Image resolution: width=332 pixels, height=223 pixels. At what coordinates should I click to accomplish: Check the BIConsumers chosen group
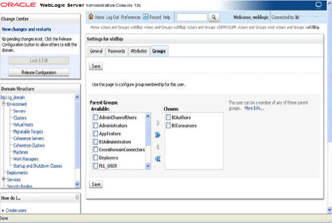168,126
